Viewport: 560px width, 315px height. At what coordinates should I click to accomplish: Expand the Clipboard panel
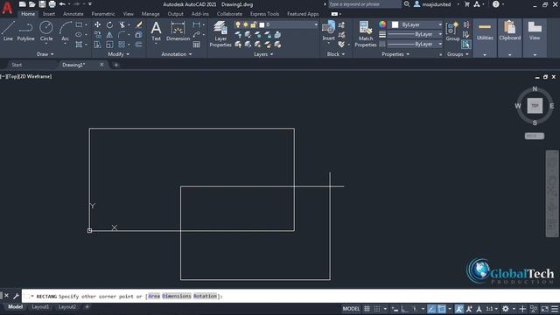click(509, 54)
